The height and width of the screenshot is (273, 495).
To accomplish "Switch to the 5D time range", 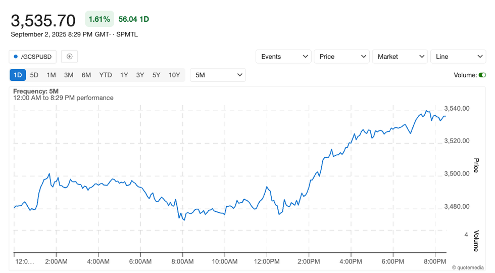I will (34, 75).
